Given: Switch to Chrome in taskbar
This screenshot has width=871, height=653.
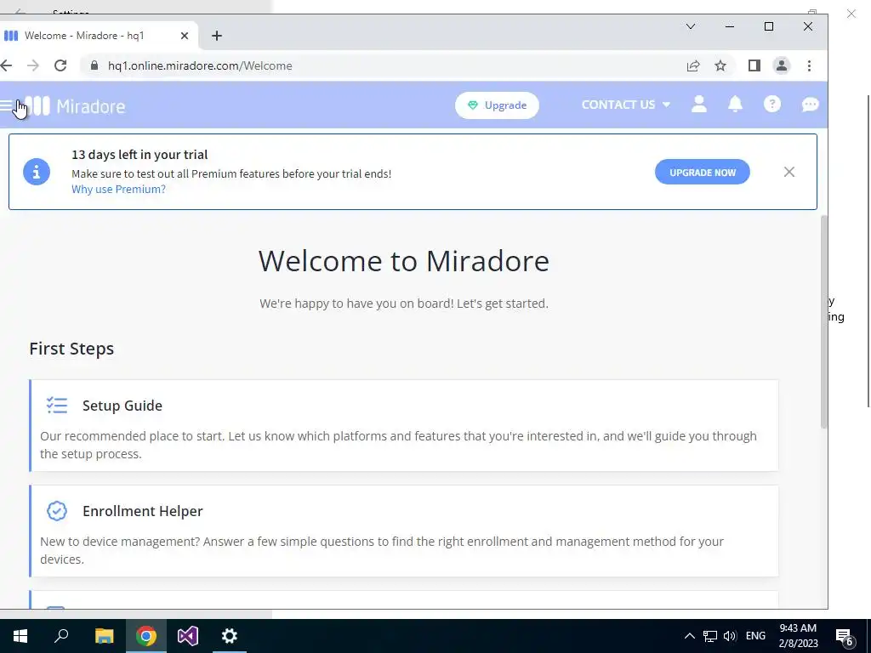Looking at the screenshot, I should [x=145, y=636].
